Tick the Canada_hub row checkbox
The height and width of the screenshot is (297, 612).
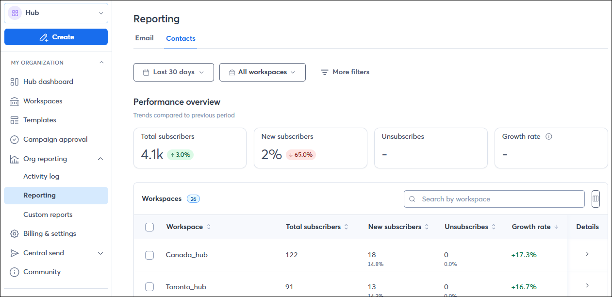pyautogui.click(x=149, y=255)
